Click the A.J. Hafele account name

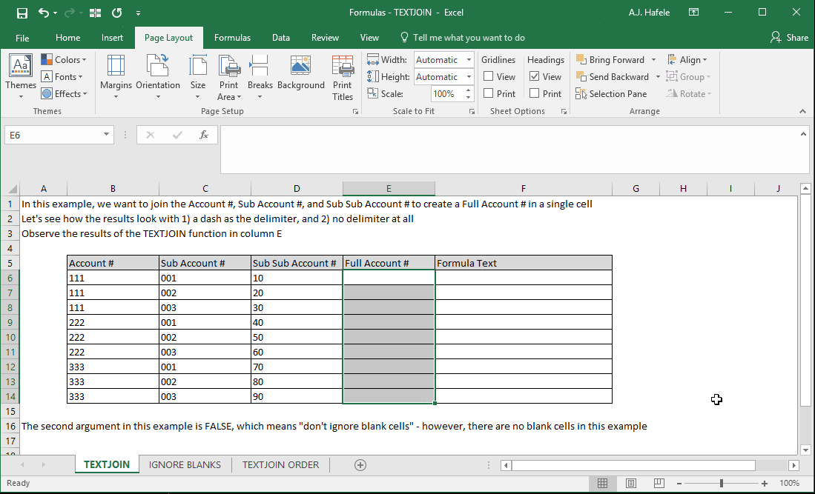click(x=649, y=13)
